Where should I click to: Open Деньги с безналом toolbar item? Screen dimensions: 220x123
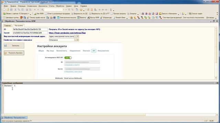168,14
